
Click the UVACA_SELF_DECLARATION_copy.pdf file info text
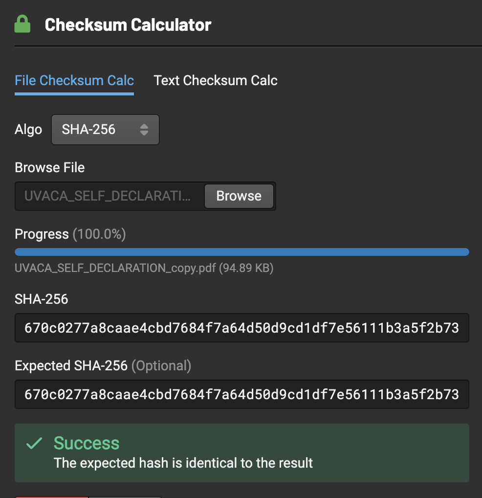144,268
